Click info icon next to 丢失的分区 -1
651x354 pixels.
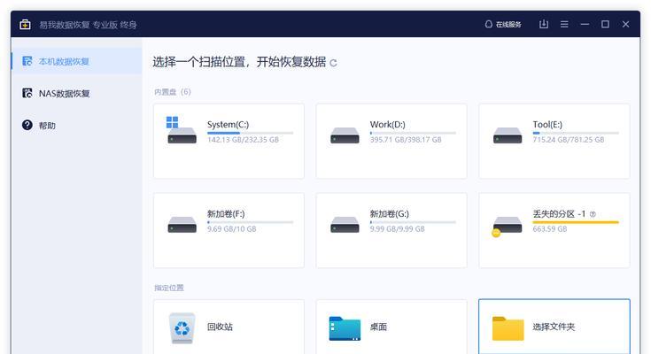(x=593, y=214)
